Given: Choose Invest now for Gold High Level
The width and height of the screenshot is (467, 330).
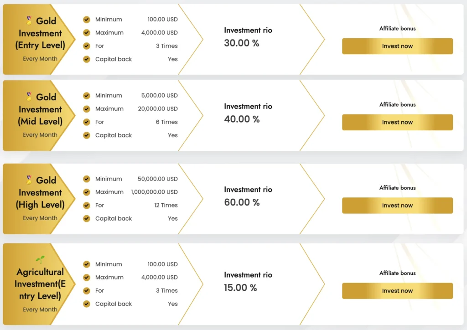Looking at the screenshot, I should point(397,206).
